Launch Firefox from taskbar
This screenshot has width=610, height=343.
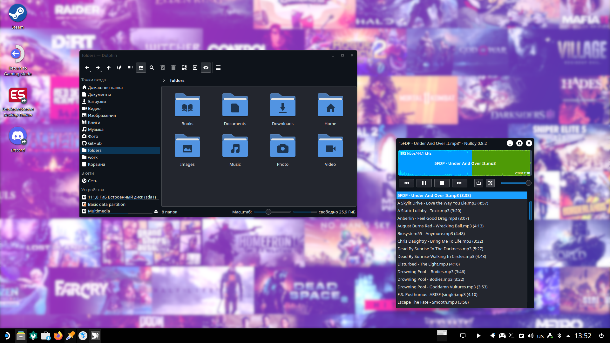tap(58, 336)
